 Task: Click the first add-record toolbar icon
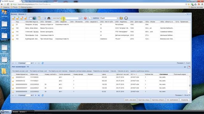point(13,18)
